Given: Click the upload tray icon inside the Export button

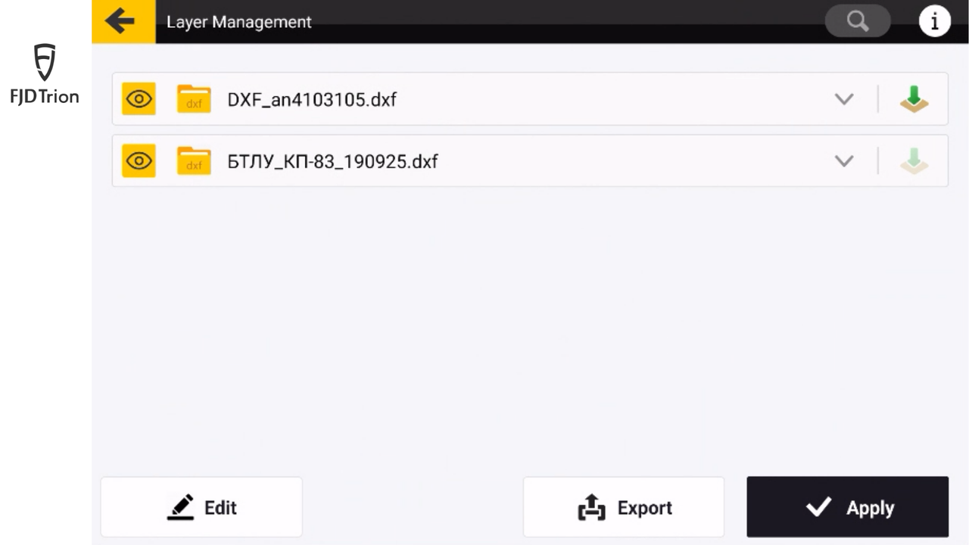Looking at the screenshot, I should coord(592,507).
